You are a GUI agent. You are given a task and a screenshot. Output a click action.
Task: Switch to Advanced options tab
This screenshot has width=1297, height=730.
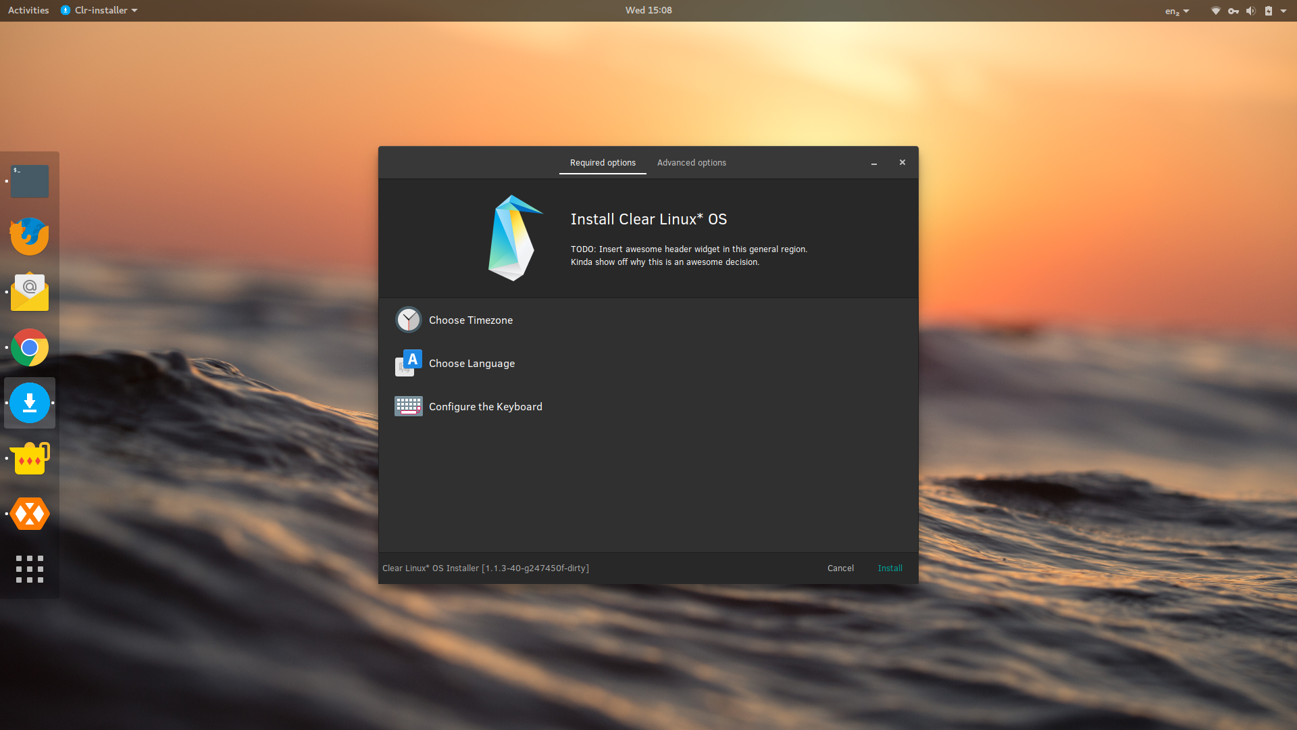point(692,163)
